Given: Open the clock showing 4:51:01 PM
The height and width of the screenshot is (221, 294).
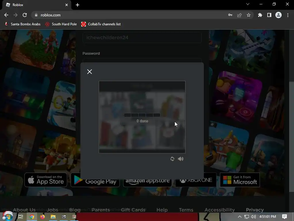Looking at the screenshot, I should (268, 217).
